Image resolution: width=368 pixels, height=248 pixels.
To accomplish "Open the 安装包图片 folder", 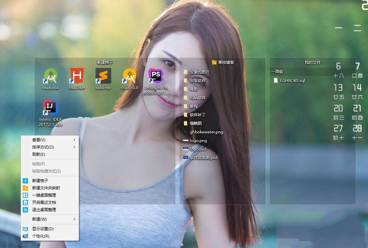I will tap(199, 72).
